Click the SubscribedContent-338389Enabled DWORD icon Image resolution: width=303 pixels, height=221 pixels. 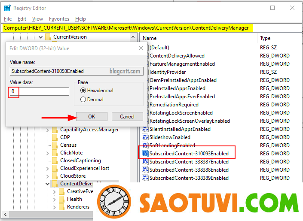(145, 178)
